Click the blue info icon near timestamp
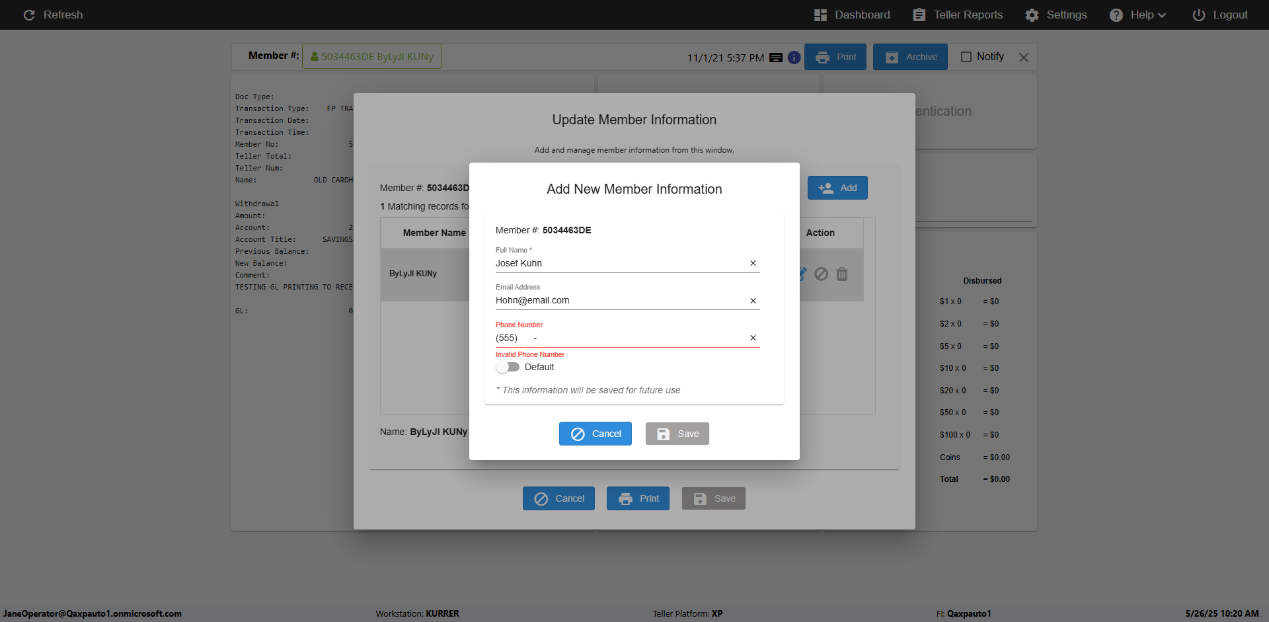1269x622 pixels. [794, 58]
